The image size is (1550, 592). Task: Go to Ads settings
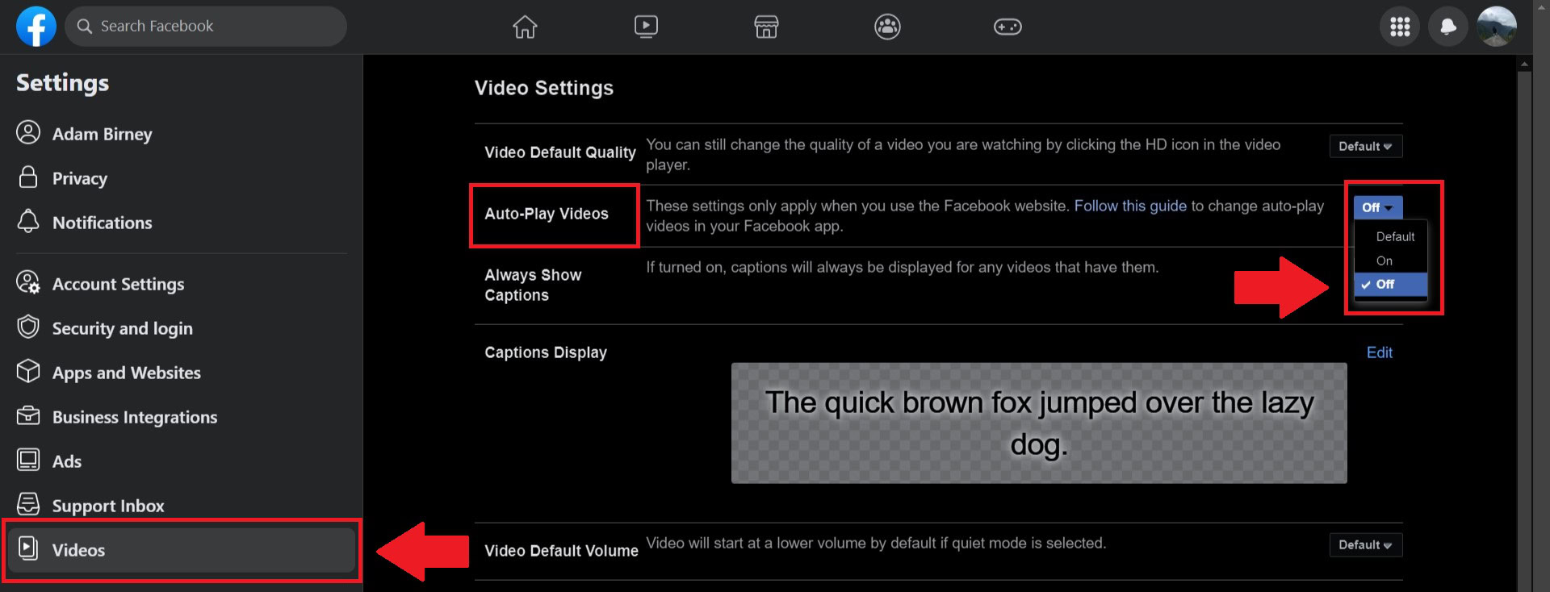[x=182, y=461]
